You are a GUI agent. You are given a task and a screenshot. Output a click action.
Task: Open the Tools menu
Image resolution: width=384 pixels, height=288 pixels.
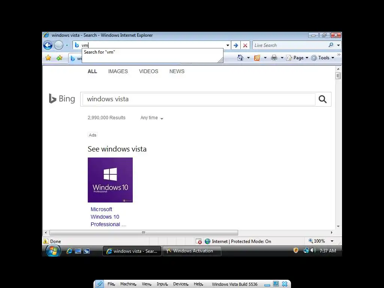(x=322, y=58)
